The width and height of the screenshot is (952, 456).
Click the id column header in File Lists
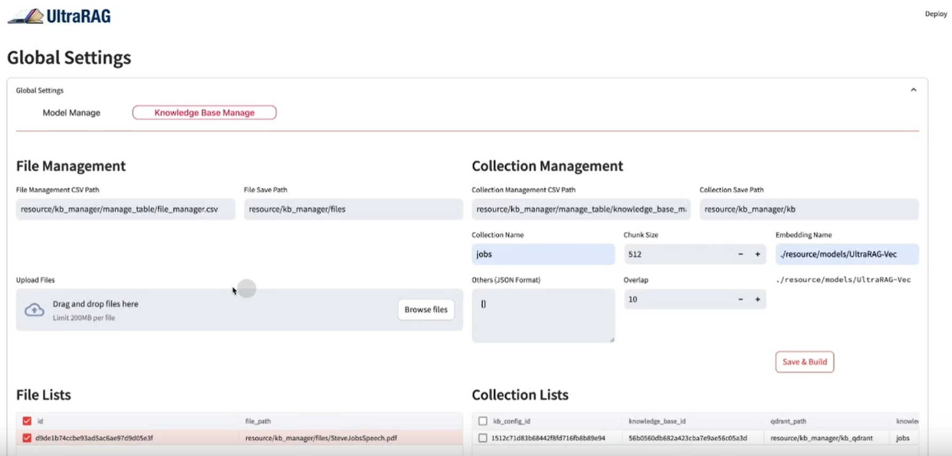(40, 421)
